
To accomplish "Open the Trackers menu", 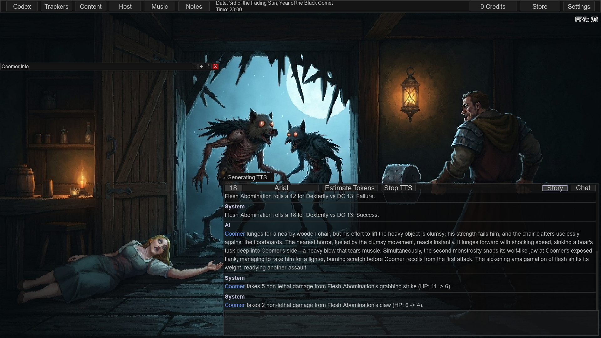I will coord(56,7).
